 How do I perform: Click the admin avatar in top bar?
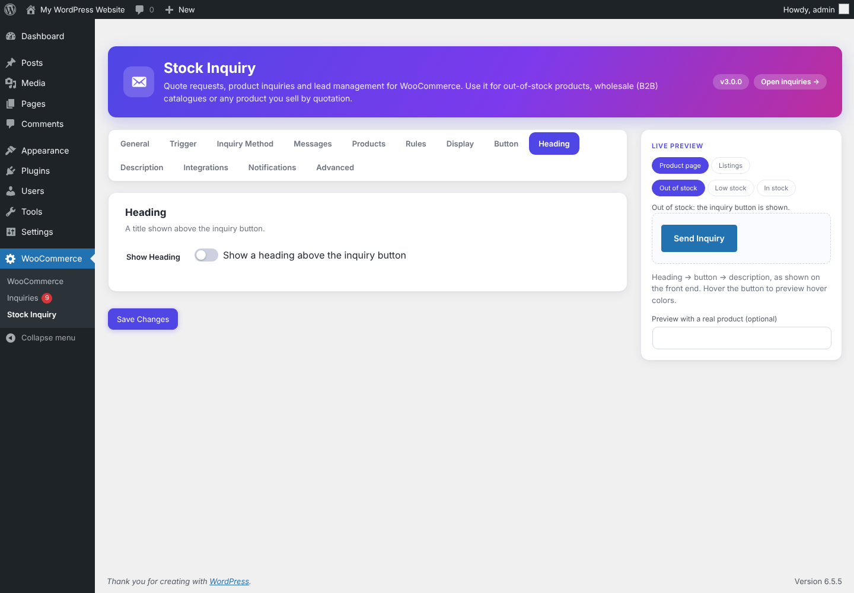[844, 9]
